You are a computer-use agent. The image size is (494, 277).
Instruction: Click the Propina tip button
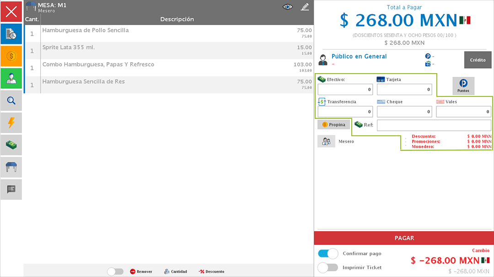333,125
